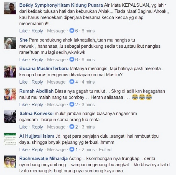Image resolution: width=176 pixels, height=175 pixels.
Task: Open Salma Konveksi's avatar thumbnail
Action: tap(10, 117)
